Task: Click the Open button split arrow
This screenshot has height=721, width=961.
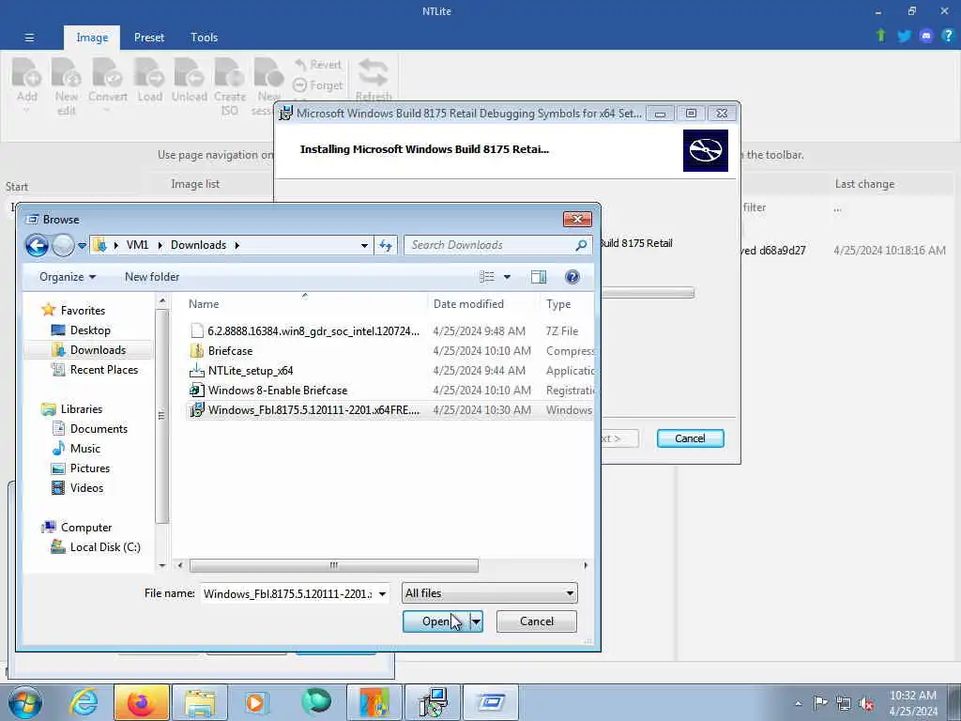Action: click(476, 621)
